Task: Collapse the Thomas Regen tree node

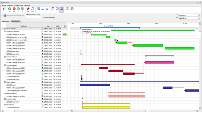Action: click(5, 65)
